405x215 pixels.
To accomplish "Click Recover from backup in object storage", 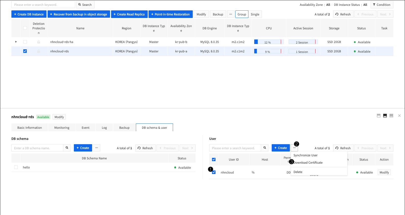I will coord(79,14).
